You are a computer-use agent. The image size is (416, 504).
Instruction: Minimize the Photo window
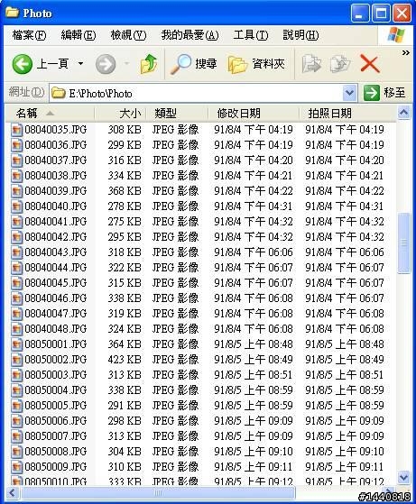coord(360,14)
